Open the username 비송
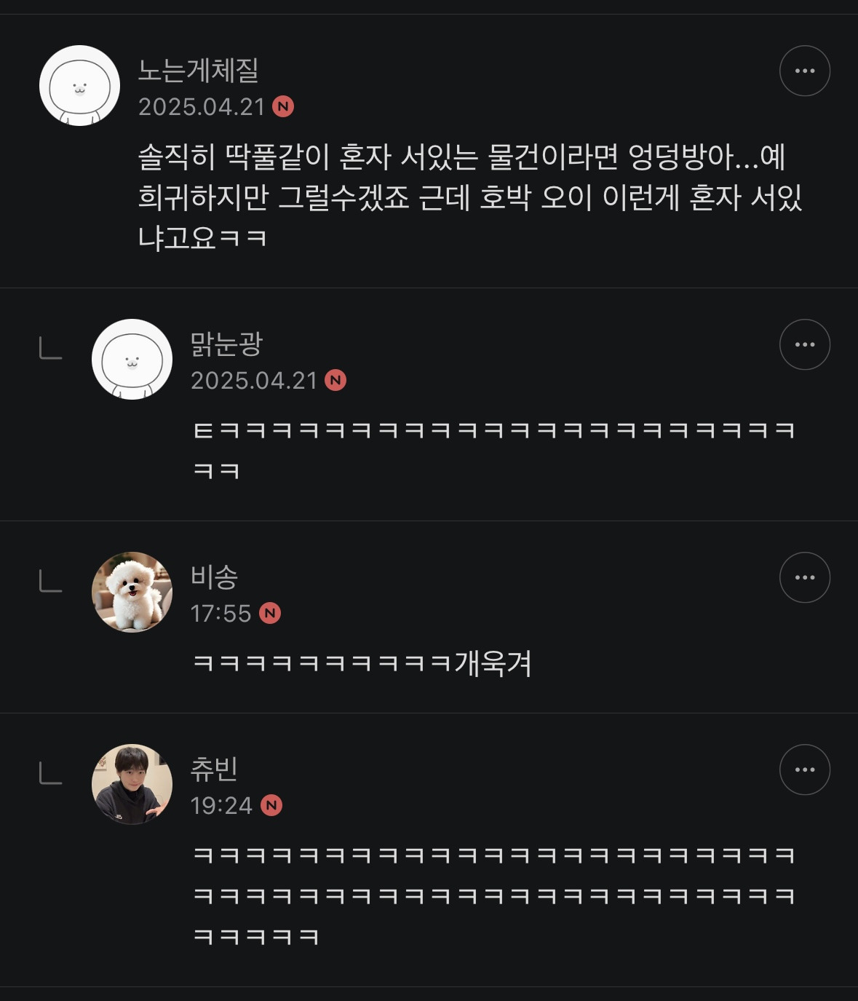 215,577
